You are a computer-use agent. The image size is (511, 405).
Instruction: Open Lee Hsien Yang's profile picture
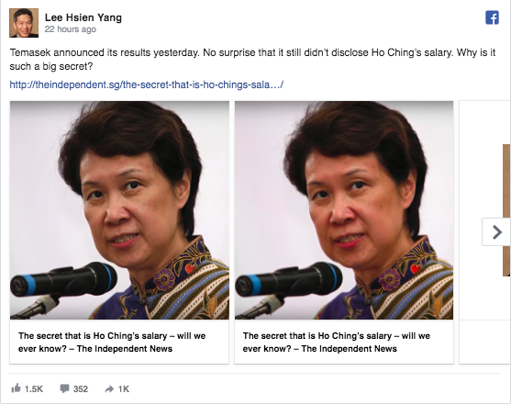click(24, 23)
